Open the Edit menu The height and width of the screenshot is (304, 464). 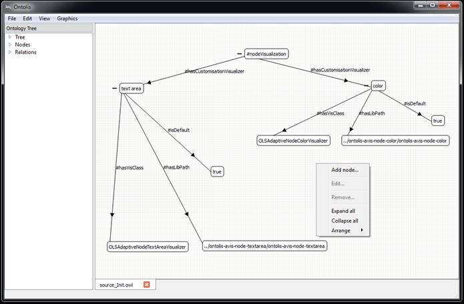coord(27,18)
